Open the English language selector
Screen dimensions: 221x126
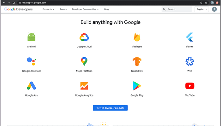click(202, 9)
